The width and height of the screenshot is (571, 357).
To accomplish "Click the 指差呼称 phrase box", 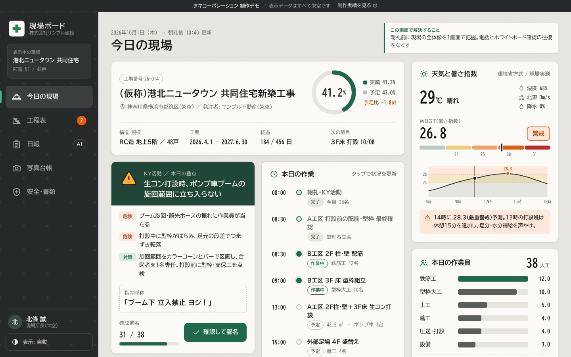I will (183, 299).
